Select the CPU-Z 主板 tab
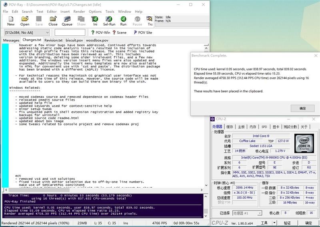Viewport: 320px width, 227px height. click(241, 127)
